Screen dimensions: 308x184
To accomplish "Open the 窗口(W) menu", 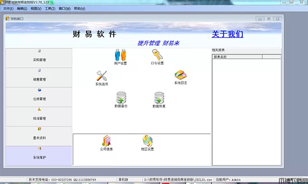I will [x=65, y=9].
